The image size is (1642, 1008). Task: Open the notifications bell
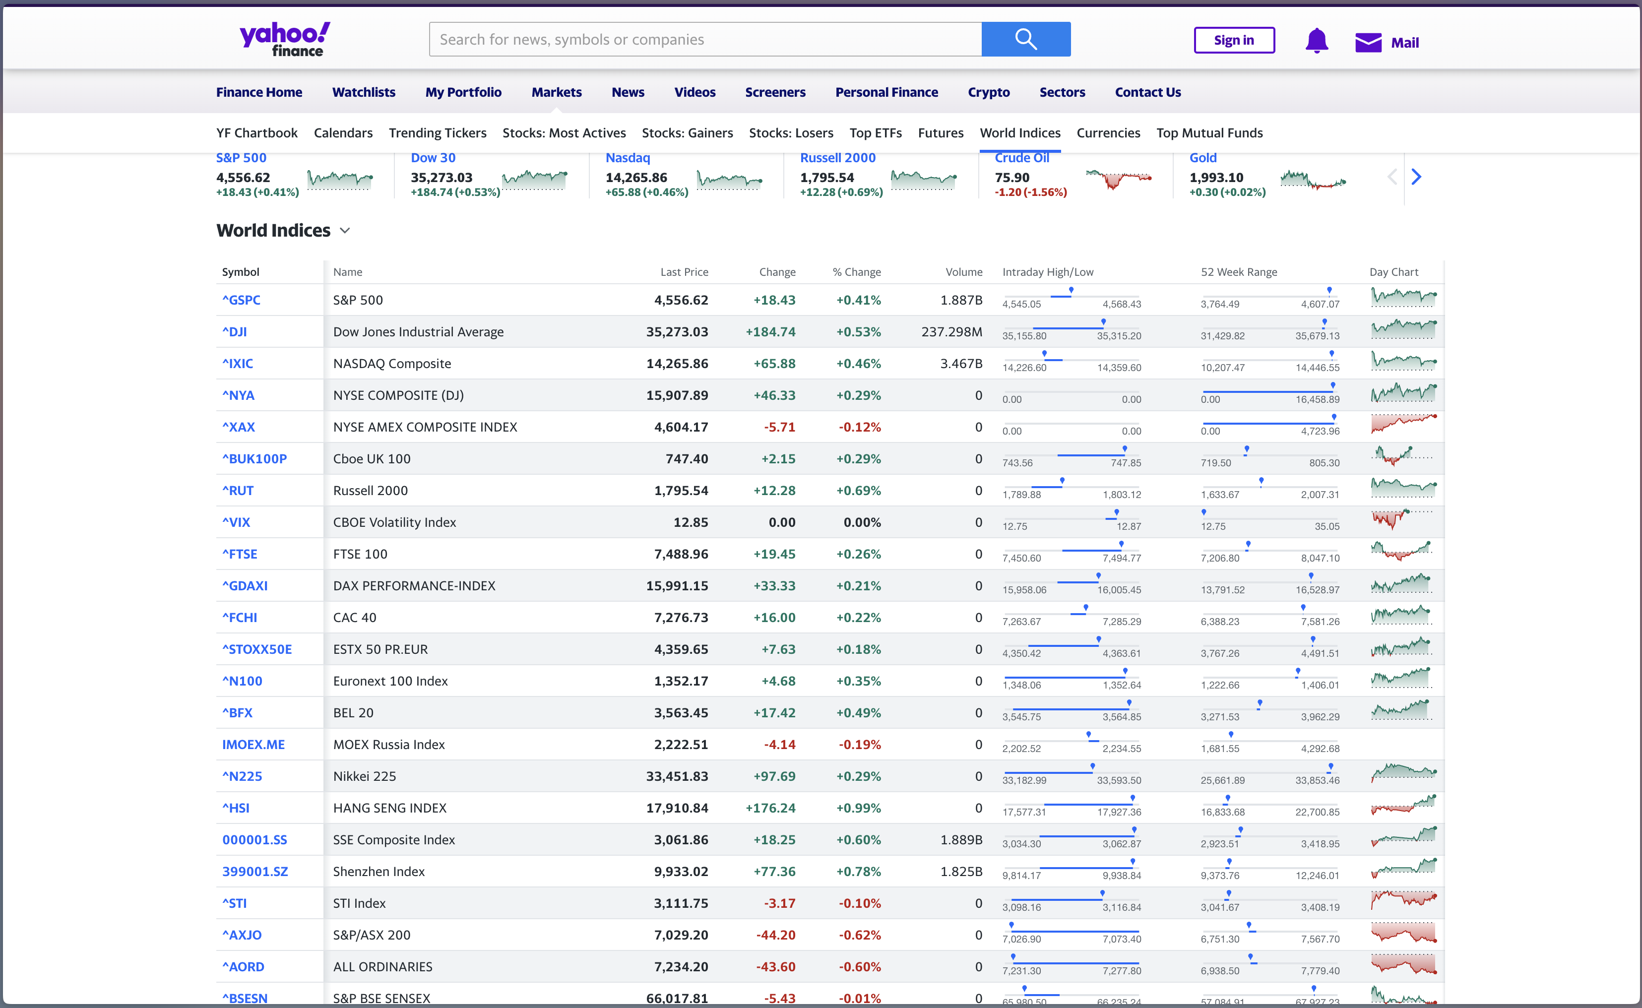click(x=1316, y=41)
